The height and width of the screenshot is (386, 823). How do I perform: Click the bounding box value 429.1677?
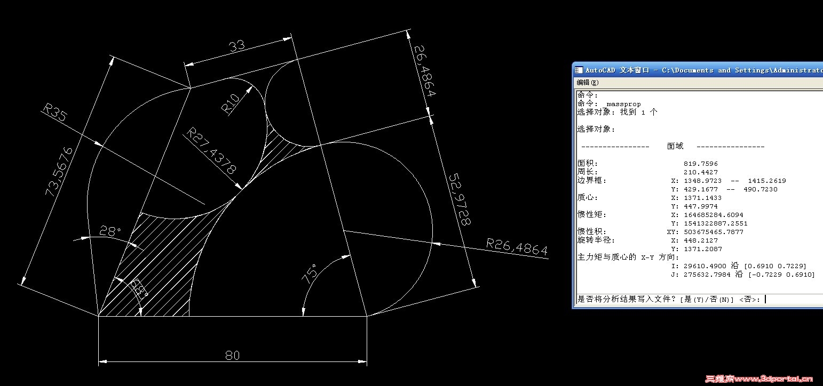[701, 189]
